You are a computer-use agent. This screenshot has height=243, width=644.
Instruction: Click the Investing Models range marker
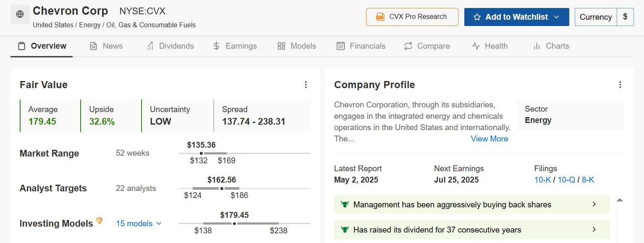pyautogui.click(x=234, y=224)
